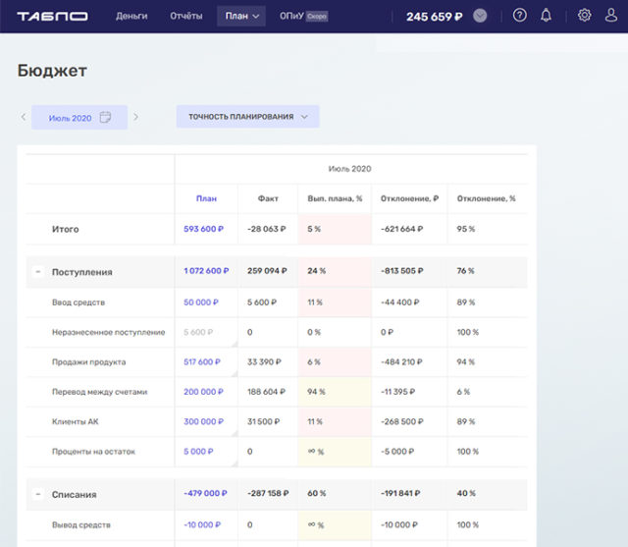
Task: Go to next month arrow
Action: click(x=136, y=118)
